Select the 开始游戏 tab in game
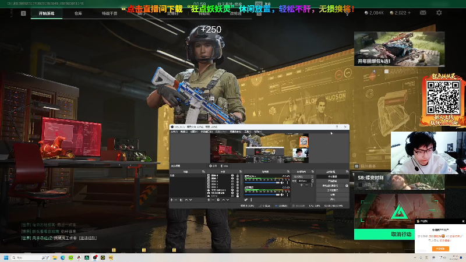The width and height of the screenshot is (466, 262). 47,13
